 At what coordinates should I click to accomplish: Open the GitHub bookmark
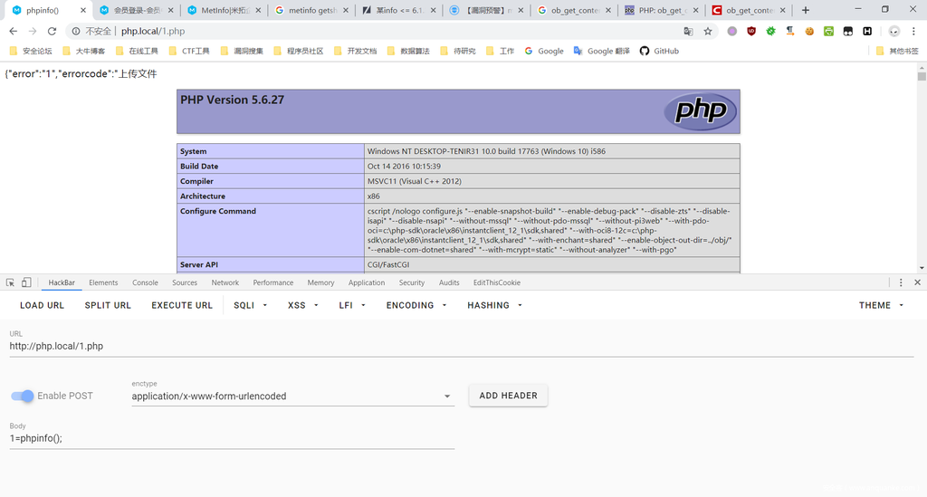coord(659,51)
